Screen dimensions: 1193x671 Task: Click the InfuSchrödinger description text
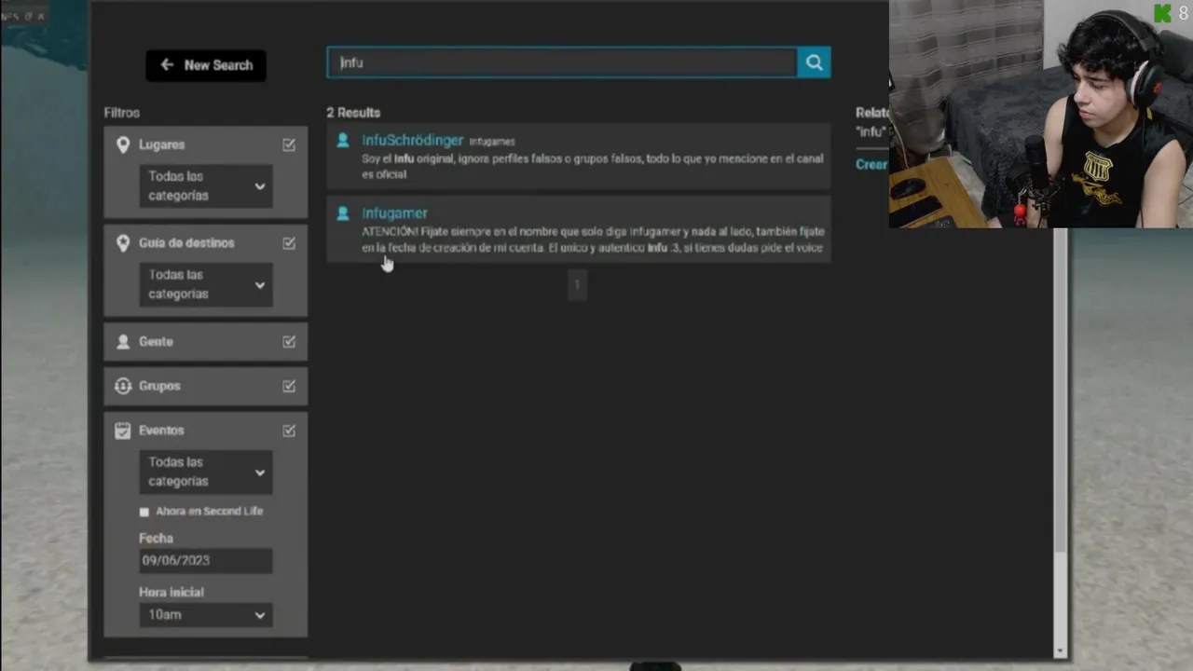click(593, 166)
